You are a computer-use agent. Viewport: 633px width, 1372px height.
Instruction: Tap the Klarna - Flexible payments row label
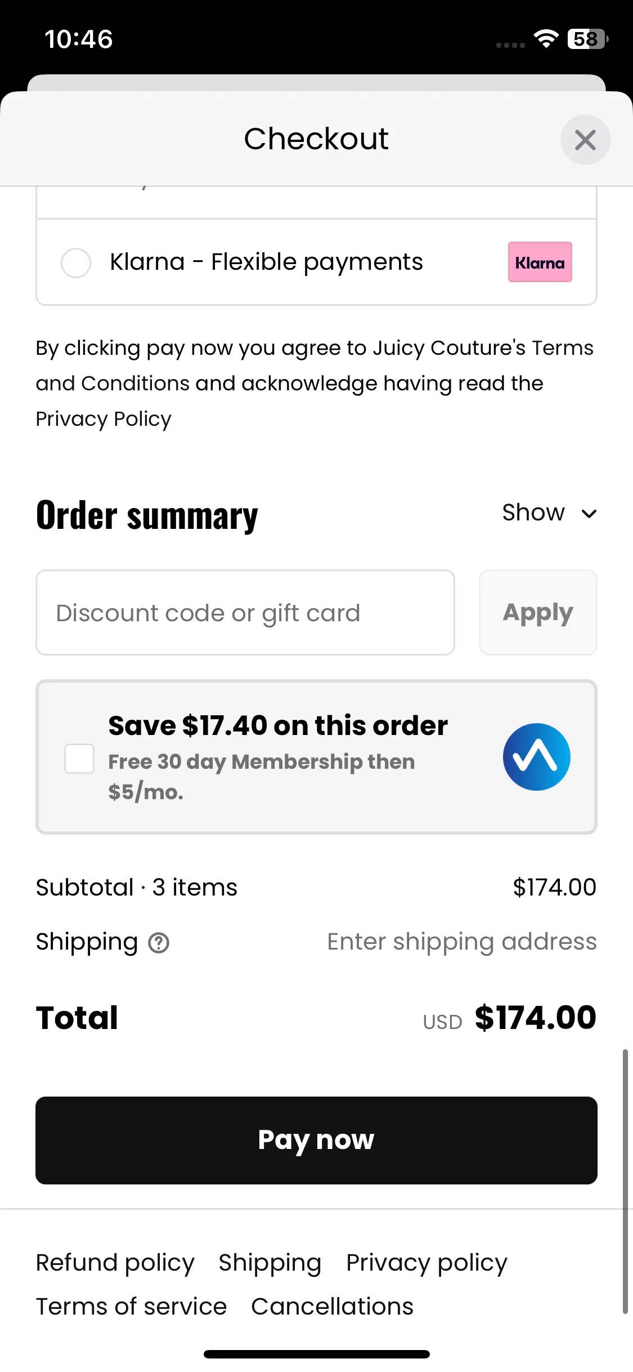[x=266, y=262]
